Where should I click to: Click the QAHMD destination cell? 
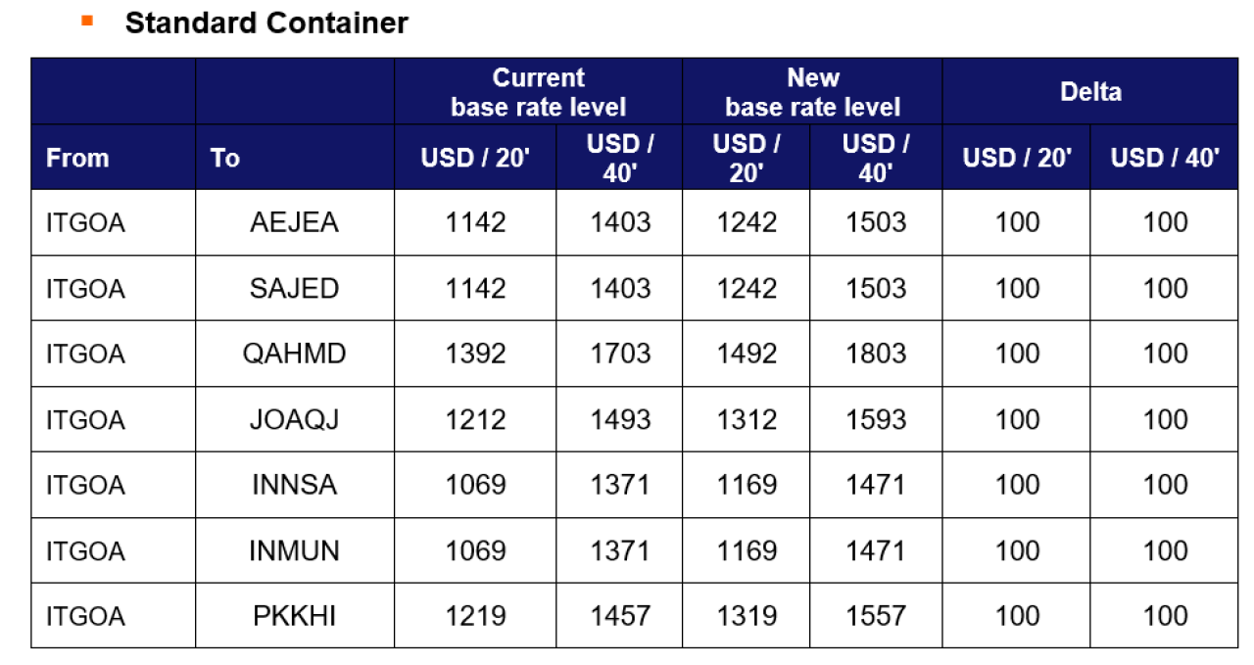click(295, 354)
